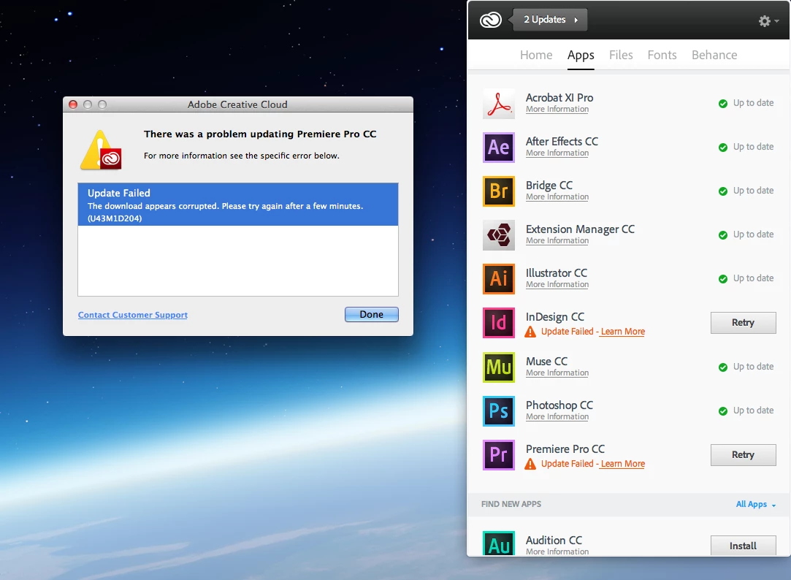Screen dimensions: 791x580
Task: Open the 2 Updates notification button
Action: coord(550,20)
